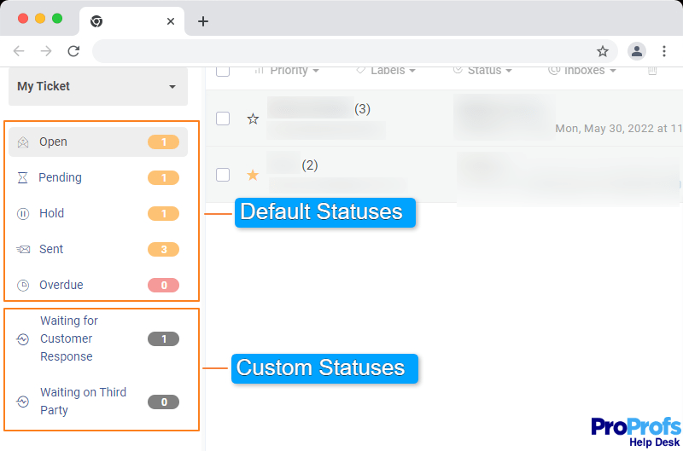
Task: Reload the page
Action: (x=73, y=51)
